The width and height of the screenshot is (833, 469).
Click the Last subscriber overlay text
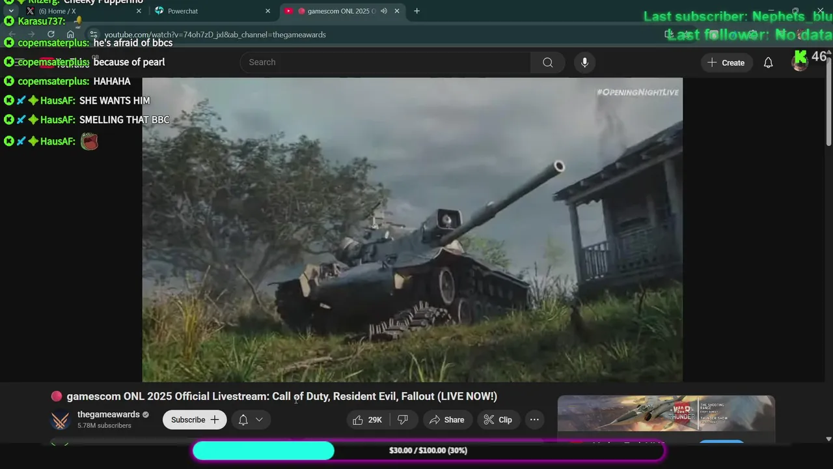(738, 17)
